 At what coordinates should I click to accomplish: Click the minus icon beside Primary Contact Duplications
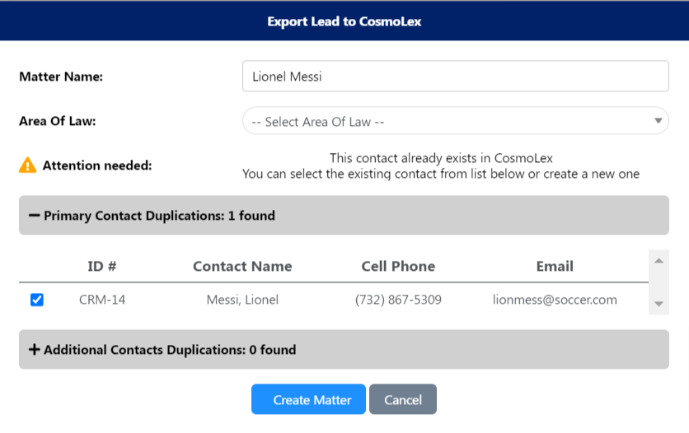(34, 216)
